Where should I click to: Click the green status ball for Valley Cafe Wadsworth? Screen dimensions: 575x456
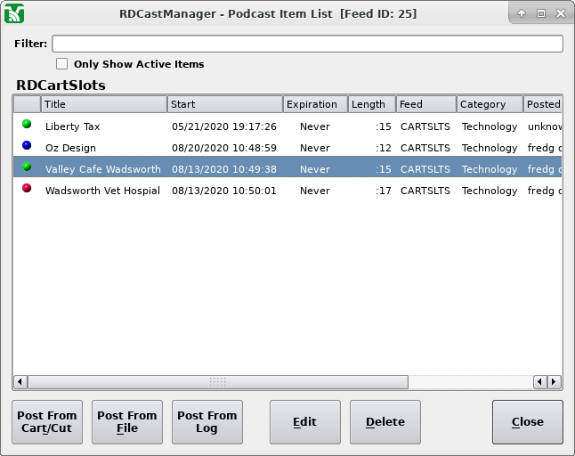pos(27,167)
